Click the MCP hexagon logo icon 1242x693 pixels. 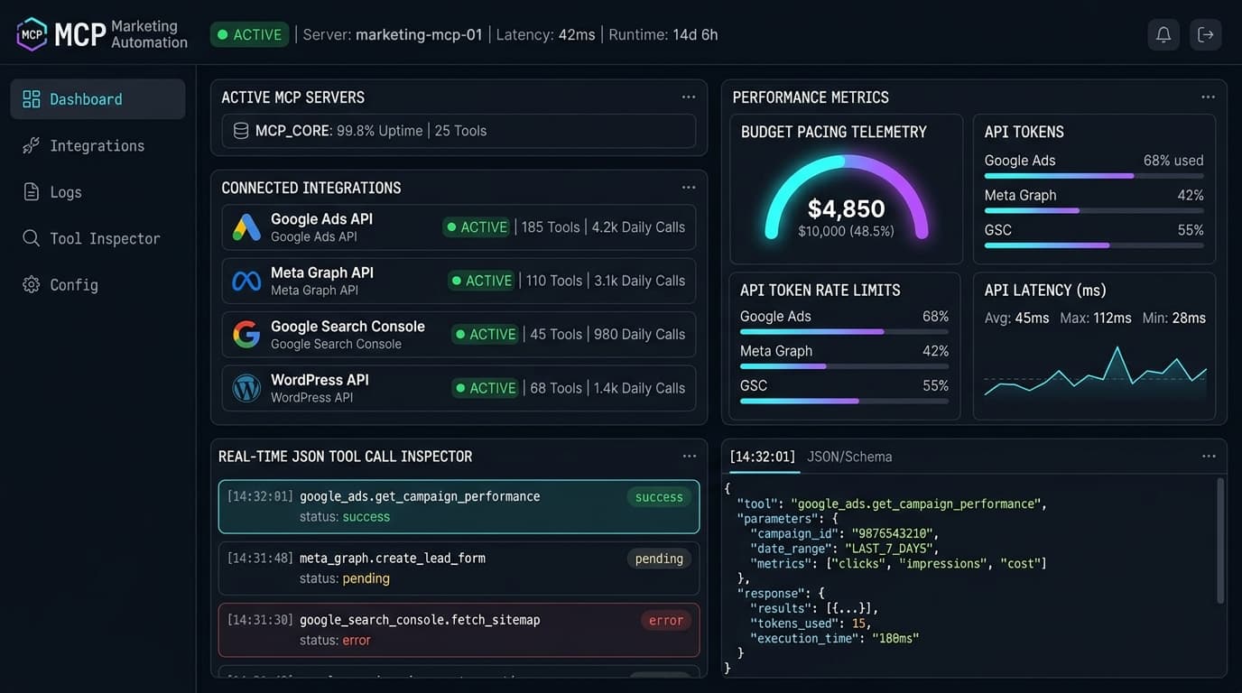click(32, 34)
